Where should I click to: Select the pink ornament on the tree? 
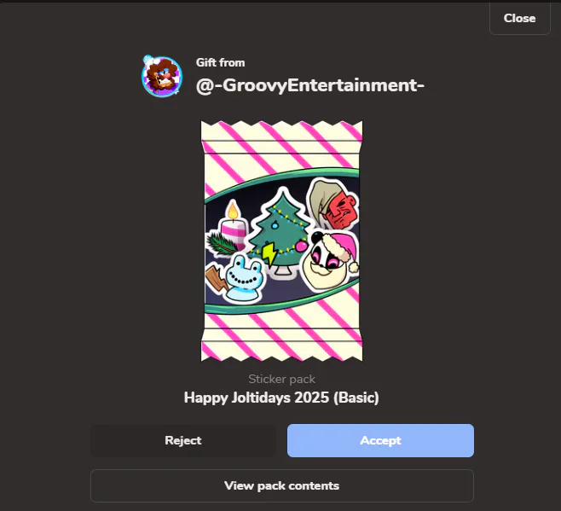tap(301, 246)
